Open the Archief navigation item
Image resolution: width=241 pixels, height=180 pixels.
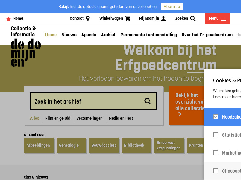pos(108,34)
